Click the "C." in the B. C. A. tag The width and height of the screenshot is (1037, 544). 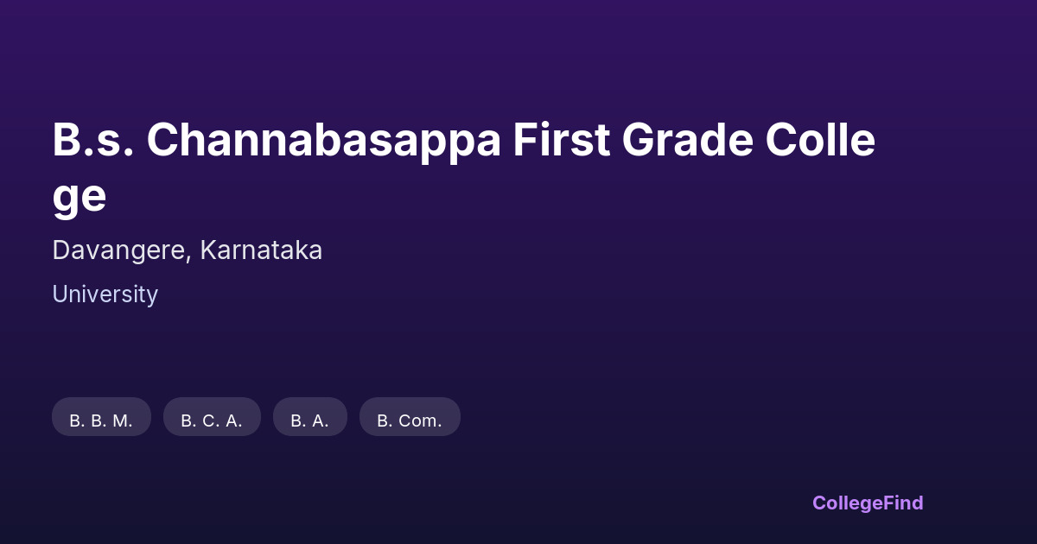tap(211, 421)
